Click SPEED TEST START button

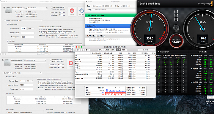(176, 41)
